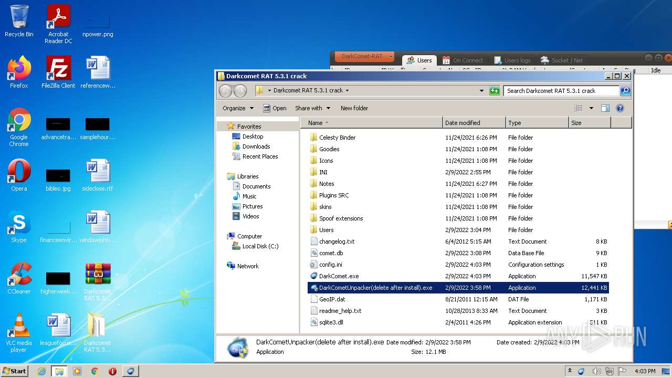Click the taskbar clock showing 4:03 PM
Image resolution: width=672 pixels, height=378 pixels.
point(645,371)
